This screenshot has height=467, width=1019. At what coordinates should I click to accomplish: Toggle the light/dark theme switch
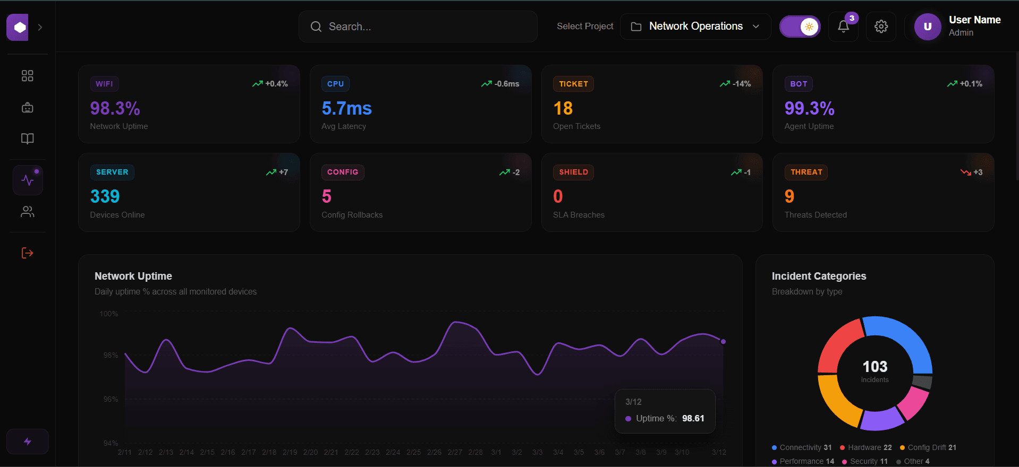tap(800, 27)
